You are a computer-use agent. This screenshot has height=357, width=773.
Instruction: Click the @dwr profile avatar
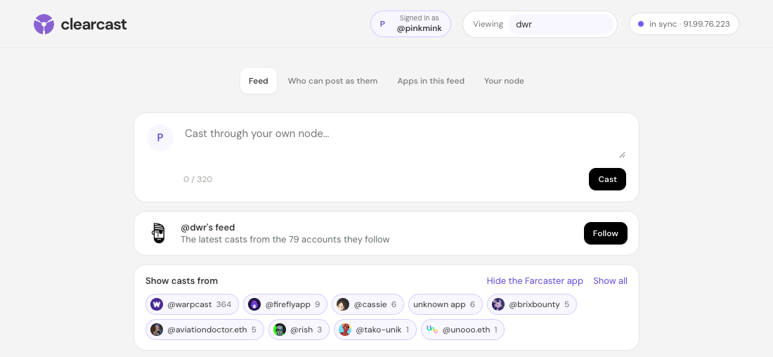pos(158,233)
